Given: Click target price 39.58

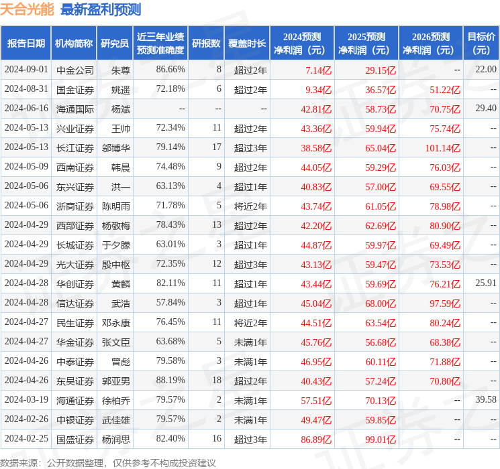Looking at the screenshot, I should click(486, 399).
